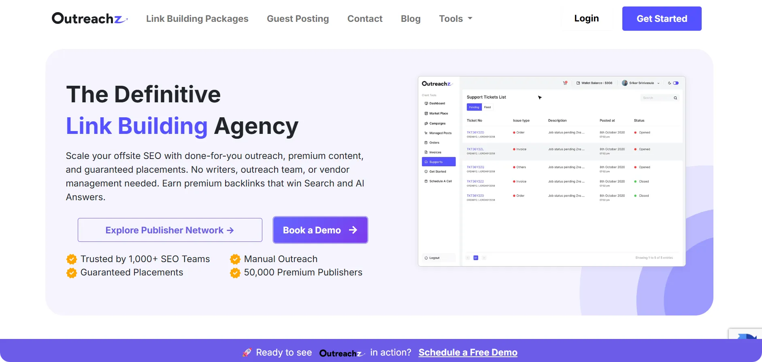
Task: Click the Status column header
Action: click(639, 121)
